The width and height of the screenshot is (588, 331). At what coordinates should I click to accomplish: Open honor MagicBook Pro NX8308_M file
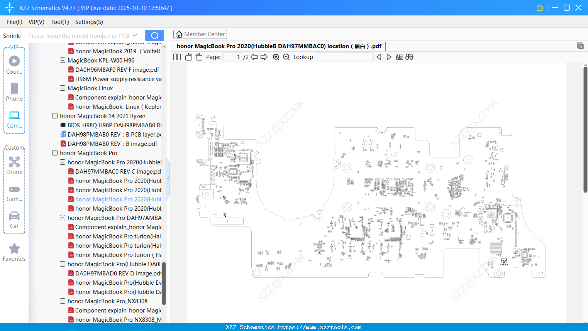[115, 320]
